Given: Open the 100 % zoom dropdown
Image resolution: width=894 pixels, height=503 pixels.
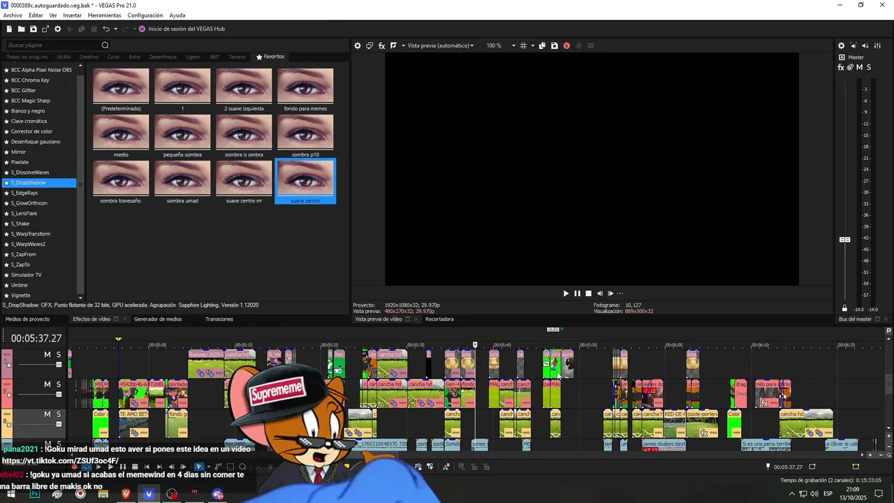Looking at the screenshot, I should click(x=513, y=45).
